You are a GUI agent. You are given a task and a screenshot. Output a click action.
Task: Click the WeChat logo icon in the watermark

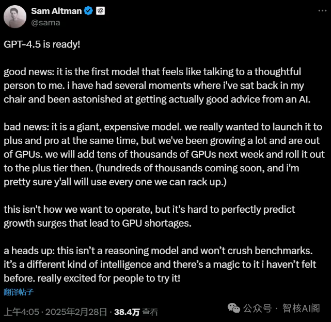(x=234, y=308)
